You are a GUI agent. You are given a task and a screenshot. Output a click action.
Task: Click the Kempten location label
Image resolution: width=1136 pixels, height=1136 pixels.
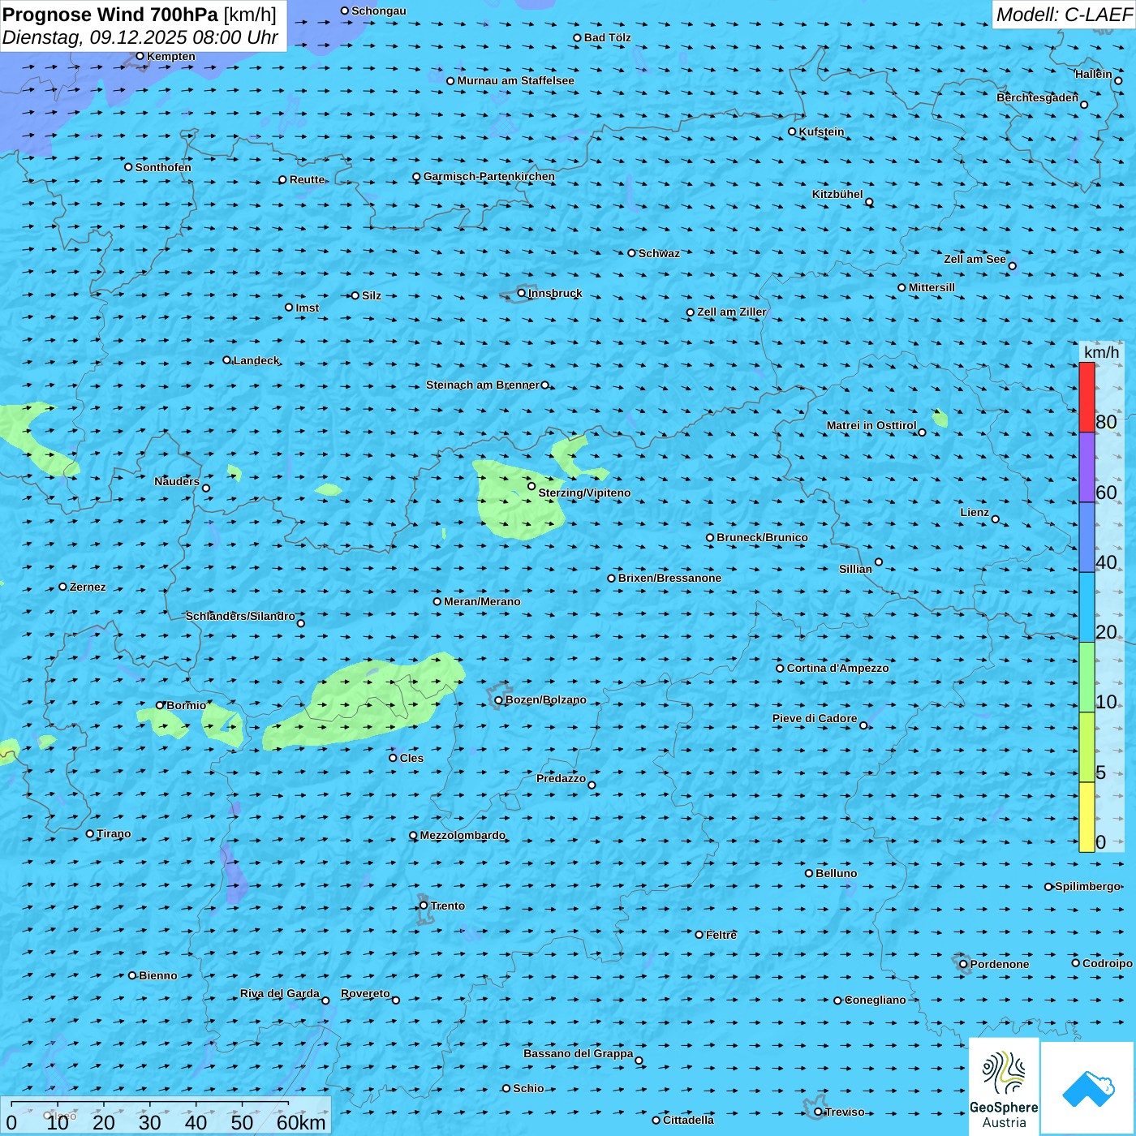[171, 56]
